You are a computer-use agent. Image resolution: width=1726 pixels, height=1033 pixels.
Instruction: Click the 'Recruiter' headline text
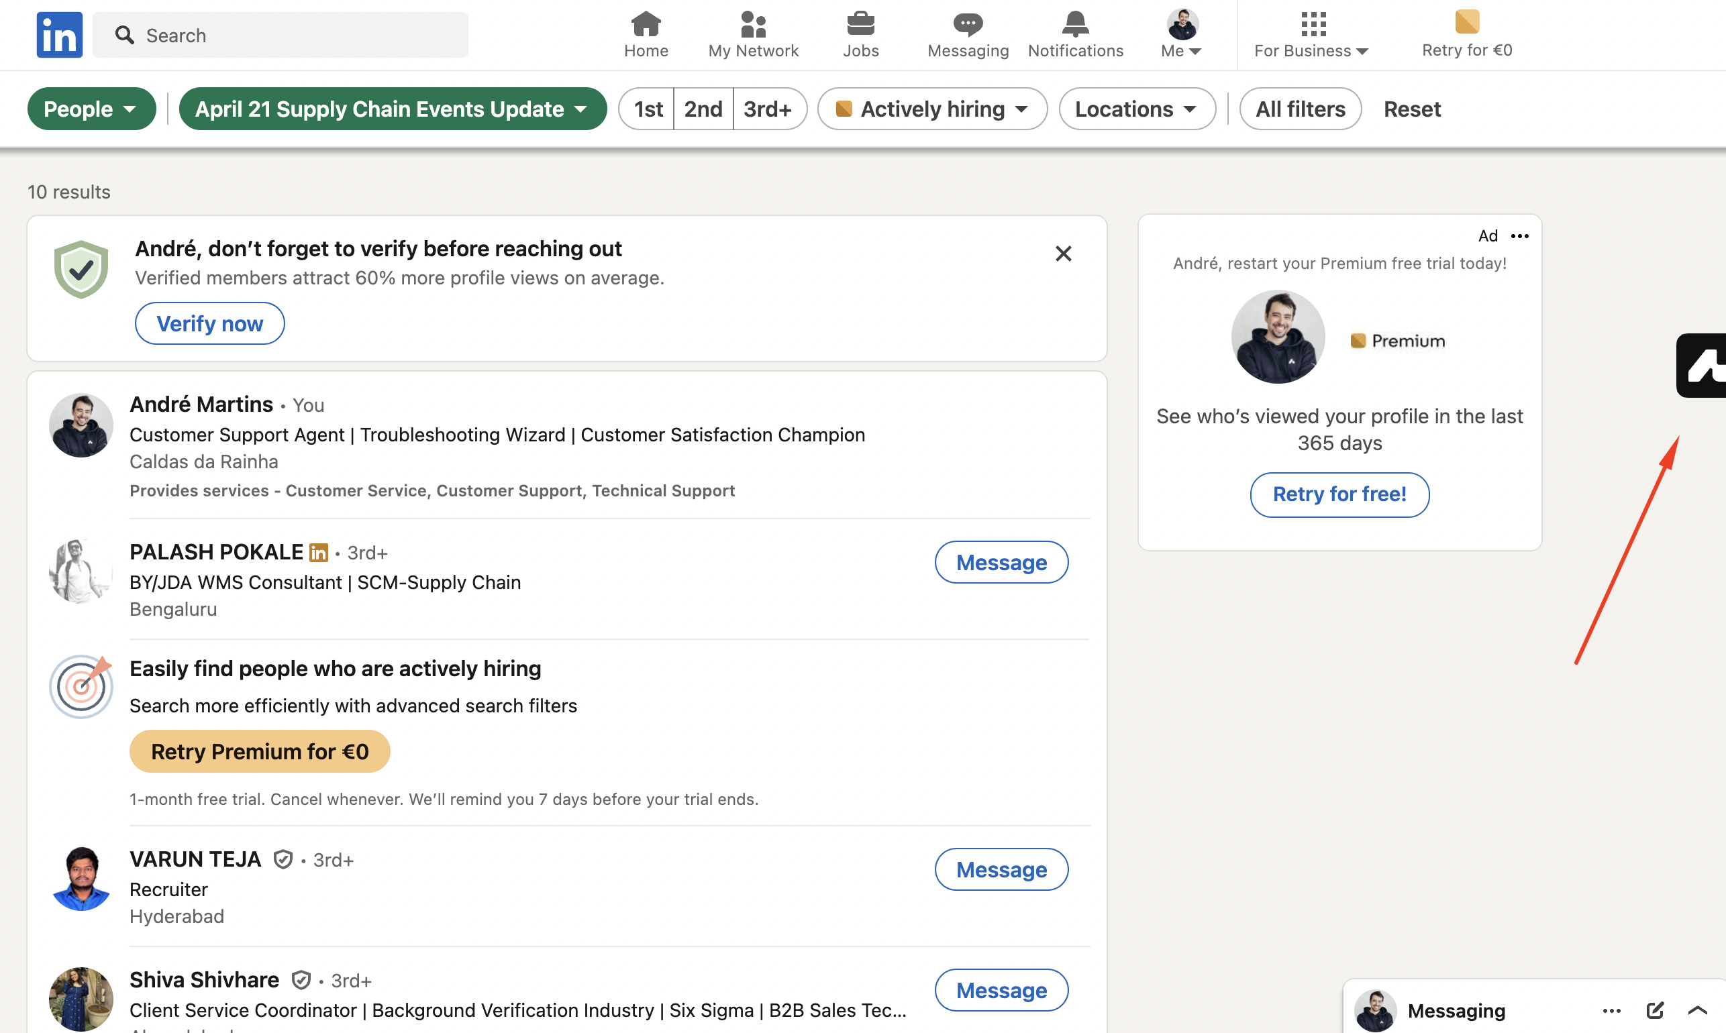(x=168, y=889)
